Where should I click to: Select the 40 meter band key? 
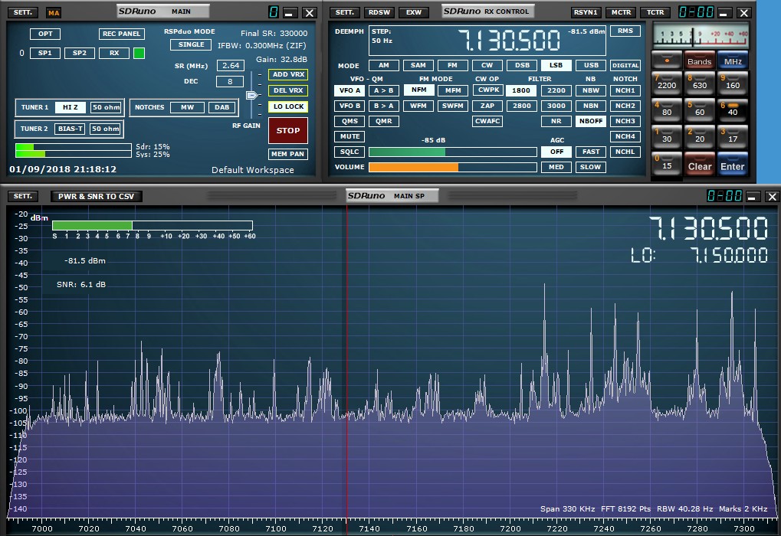click(732, 110)
